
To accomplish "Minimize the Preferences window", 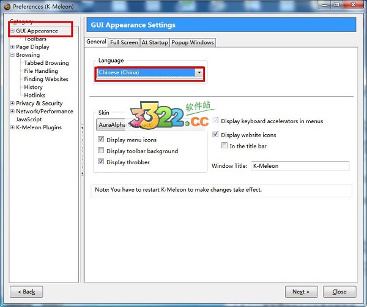I will (x=324, y=5).
